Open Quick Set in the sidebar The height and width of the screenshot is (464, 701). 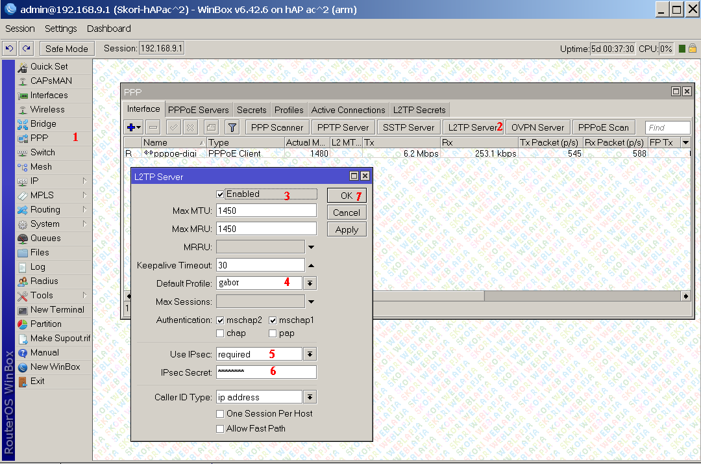pos(49,66)
